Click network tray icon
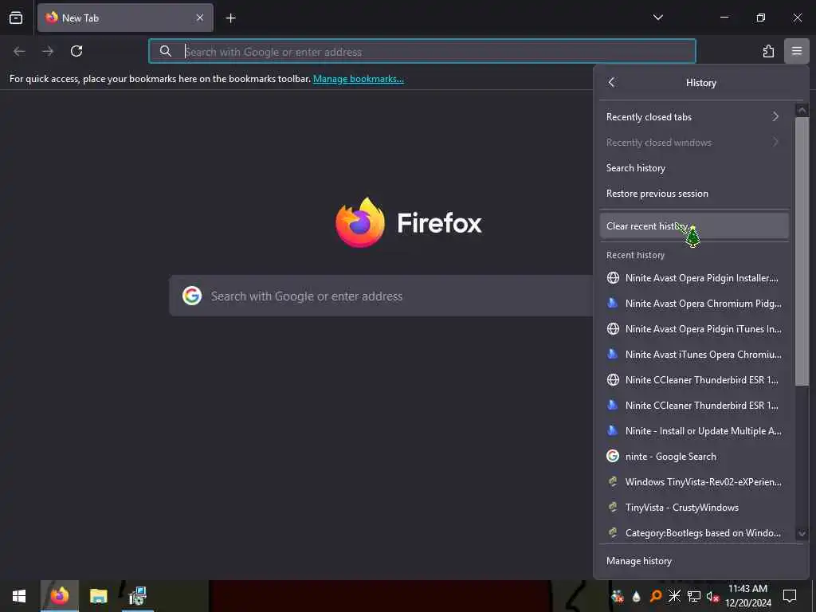 point(693,596)
